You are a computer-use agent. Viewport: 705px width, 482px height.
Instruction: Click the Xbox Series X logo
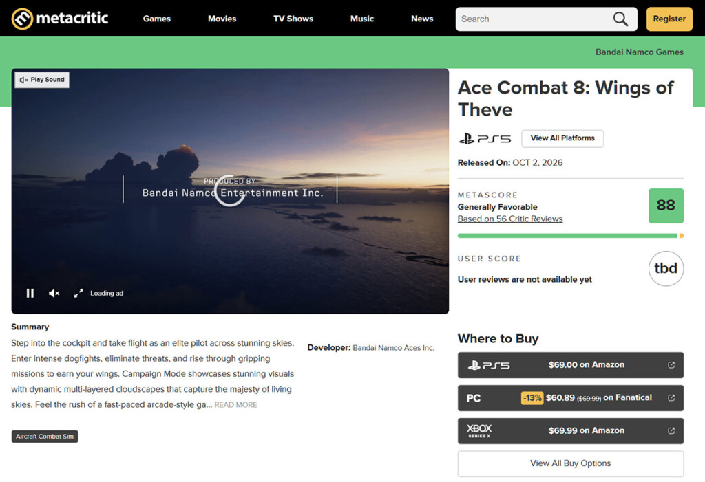pos(479,431)
